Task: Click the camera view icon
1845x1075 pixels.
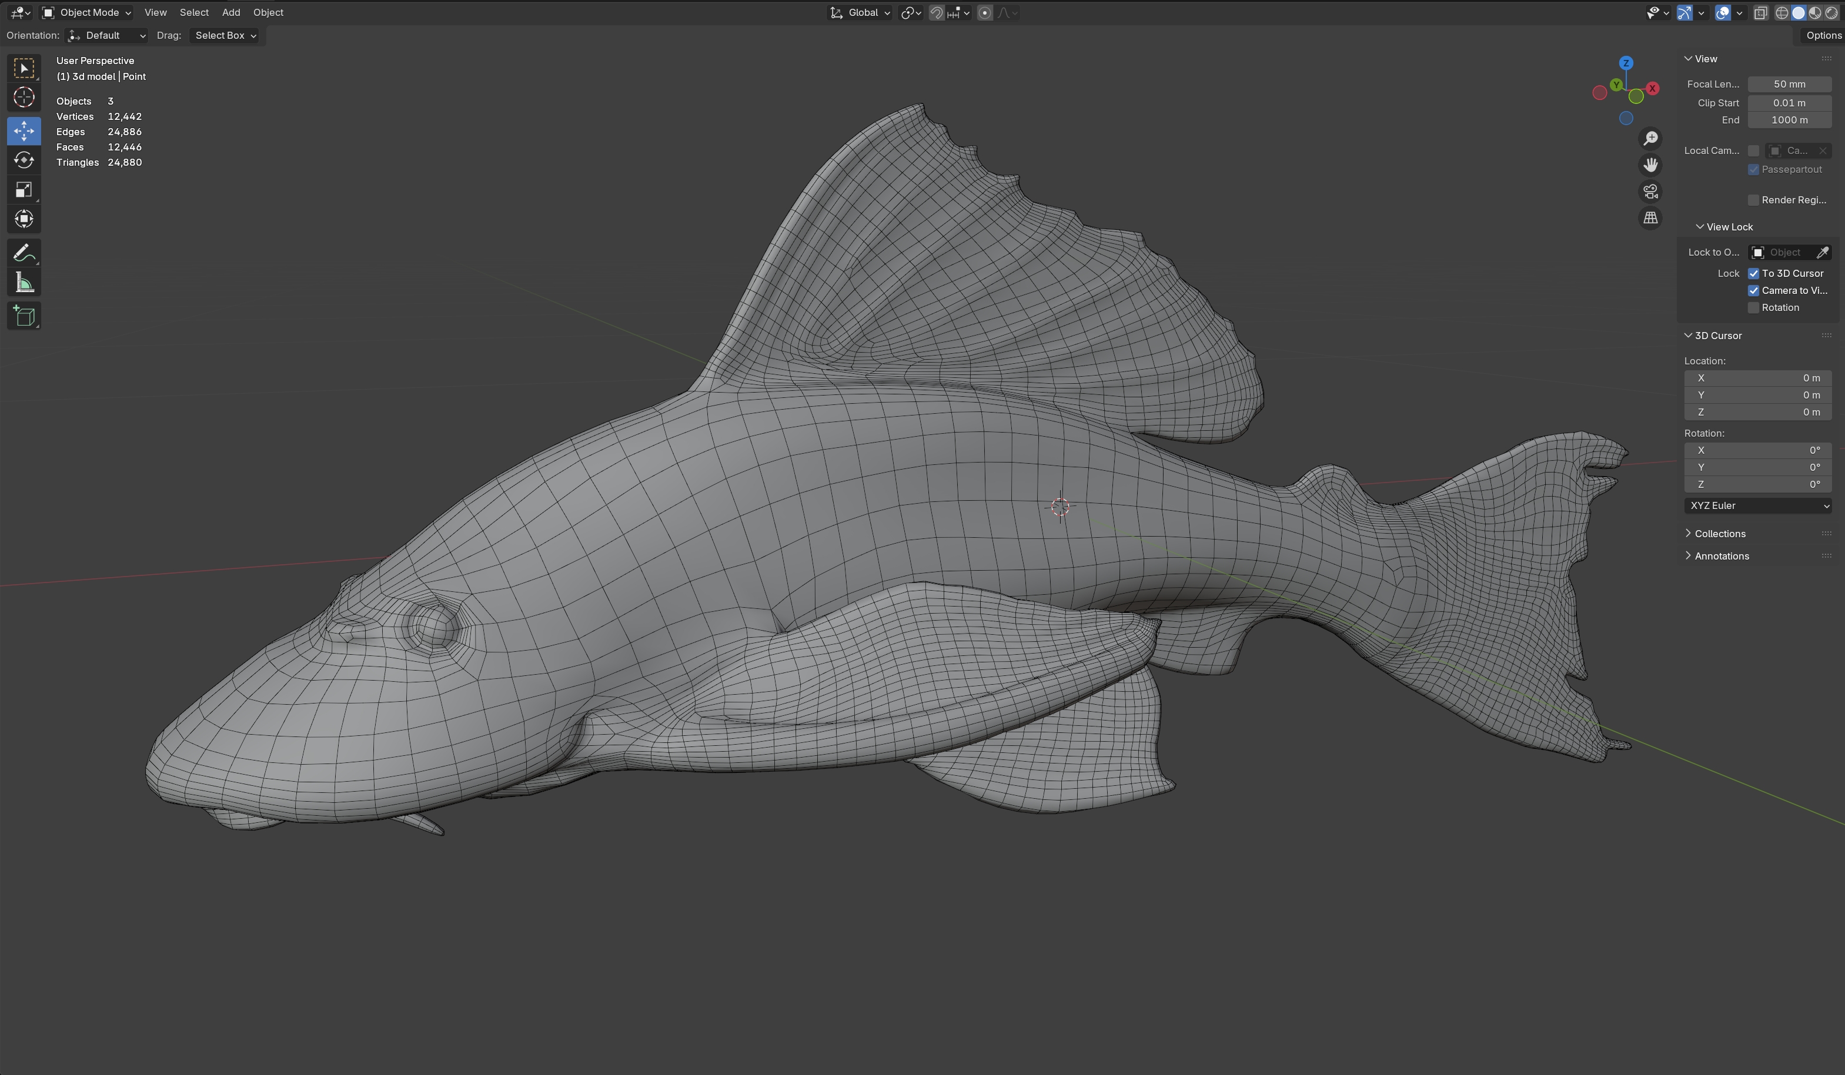Action: pos(1650,192)
